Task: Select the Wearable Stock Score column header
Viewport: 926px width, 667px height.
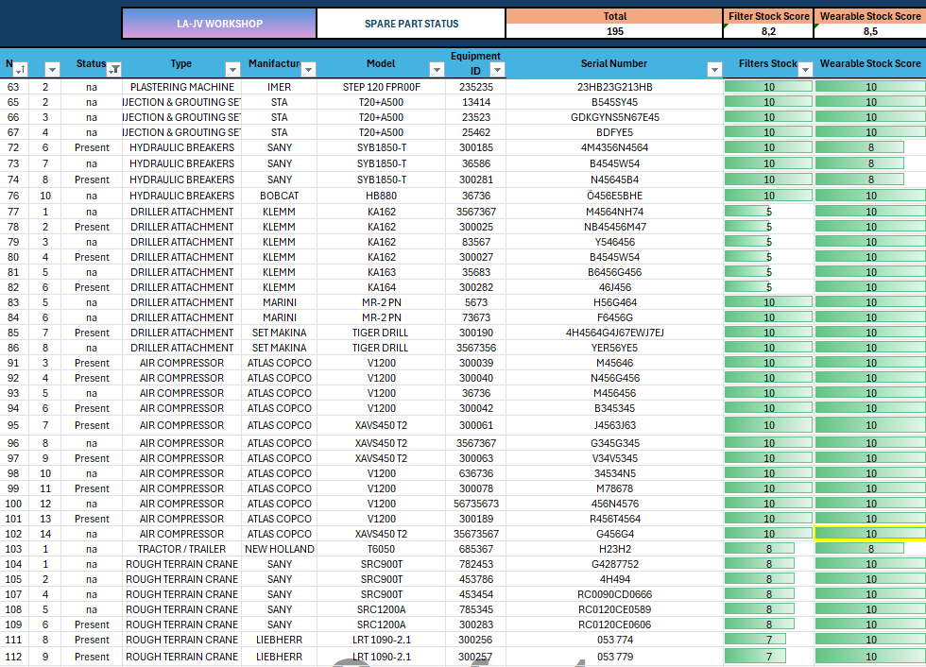Action: (870, 63)
